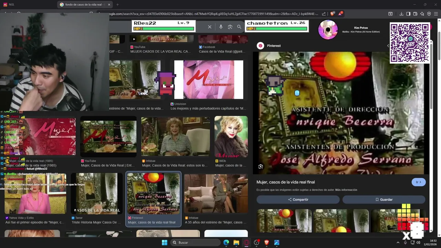
Task: Click the Guardar button
Action: (384, 199)
